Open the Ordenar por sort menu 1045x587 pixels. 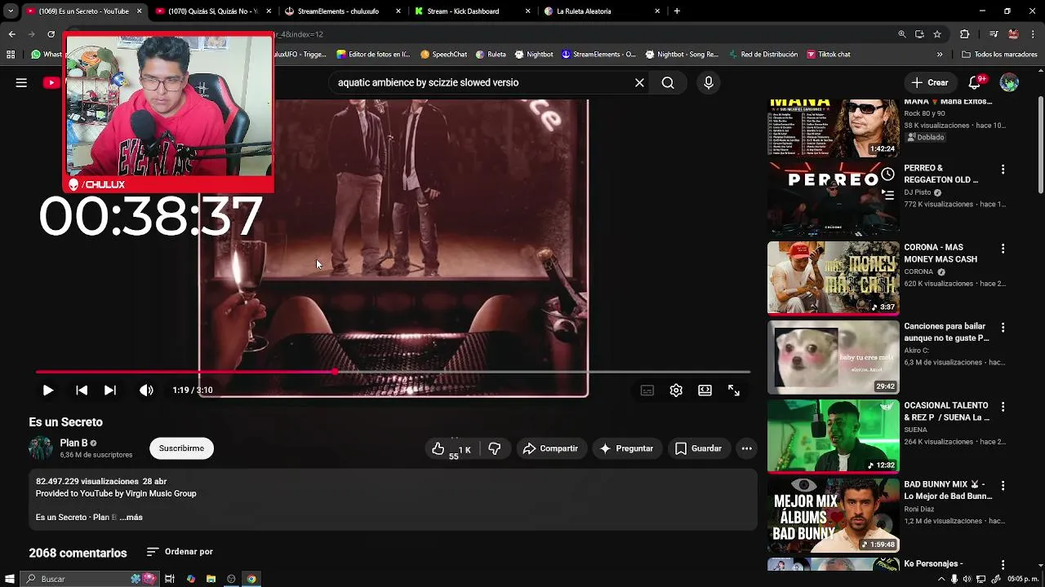[x=180, y=552]
